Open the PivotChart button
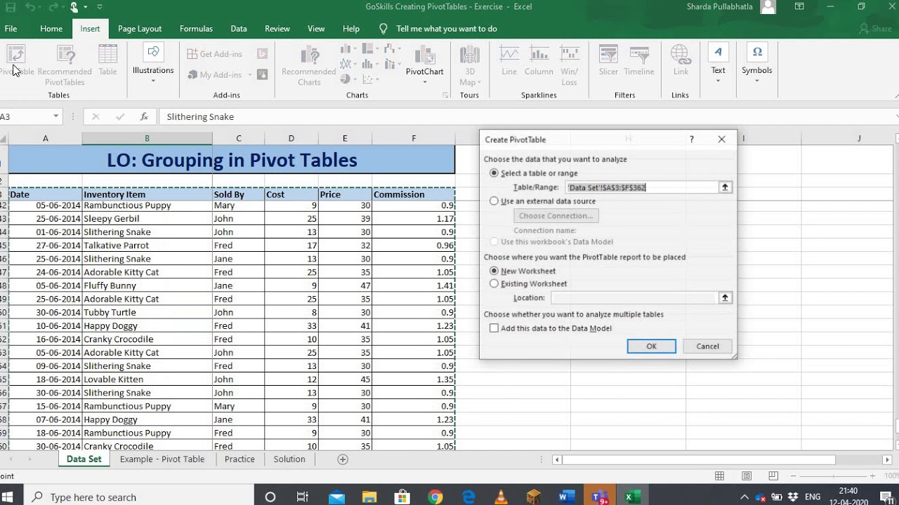 point(424,65)
